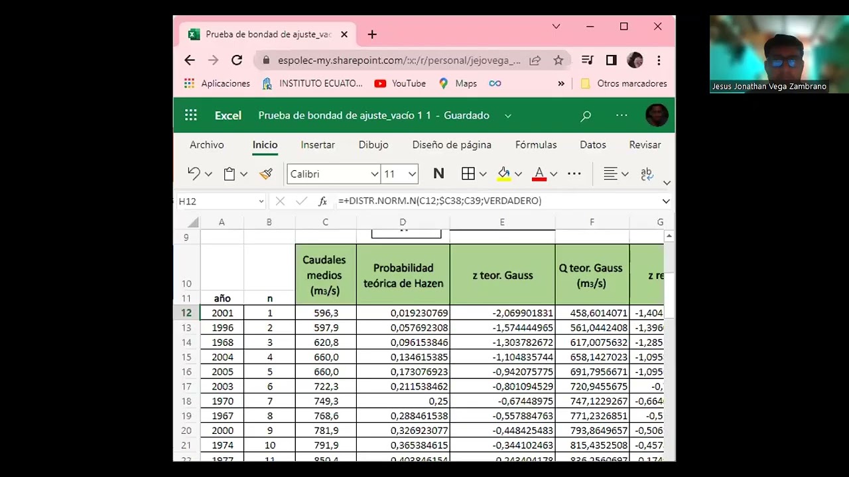The height and width of the screenshot is (477, 849).
Task: Expand the formula bar chevron
Action: [666, 201]
